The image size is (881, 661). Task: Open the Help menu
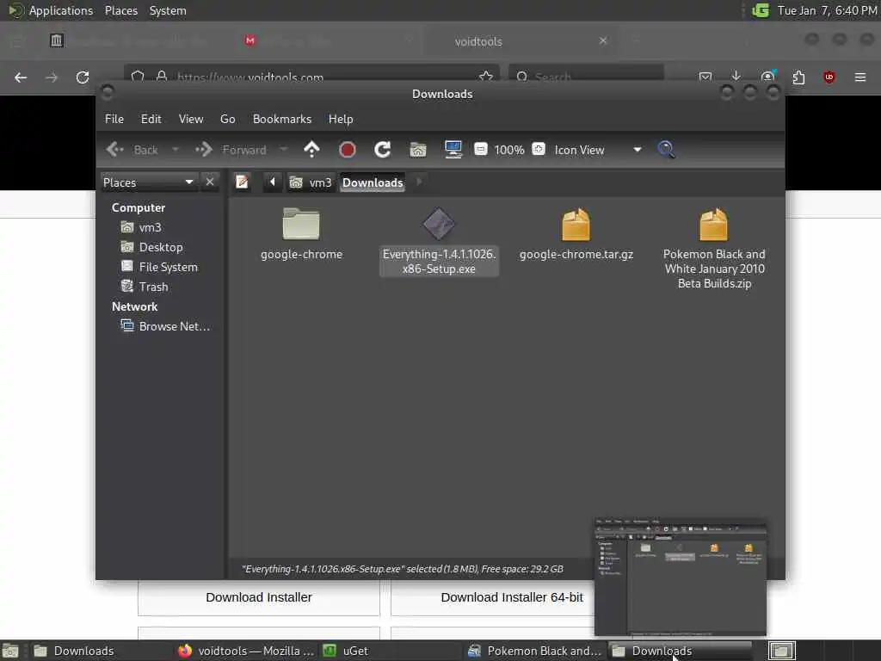tap(341, 119)
